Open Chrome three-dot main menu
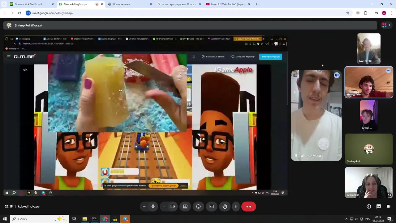The width and height of the screenshot is (396, 223). [391, 13]
